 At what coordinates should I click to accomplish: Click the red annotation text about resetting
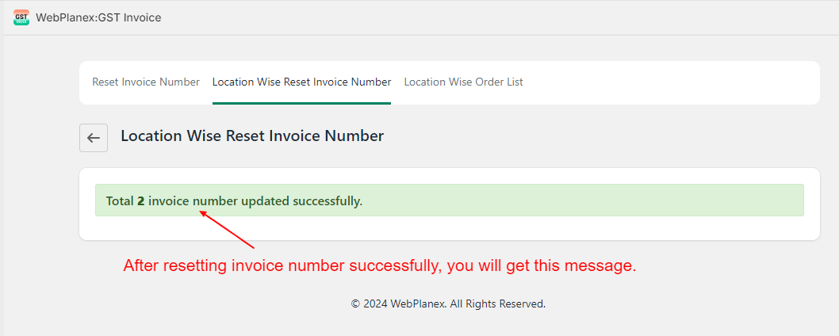pos(380,265)
